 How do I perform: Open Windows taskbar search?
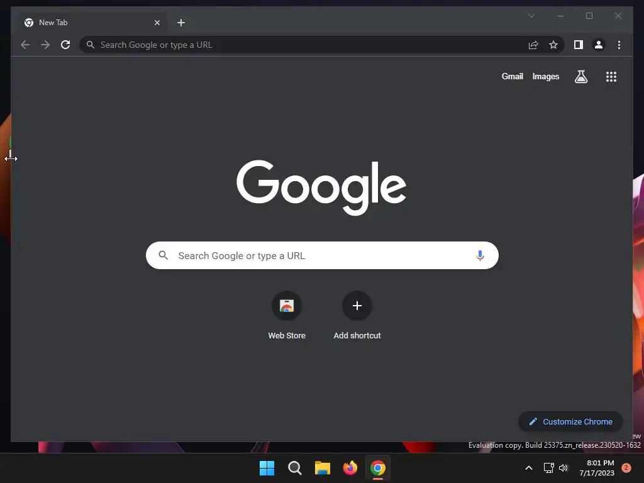[x=294, y=468]
